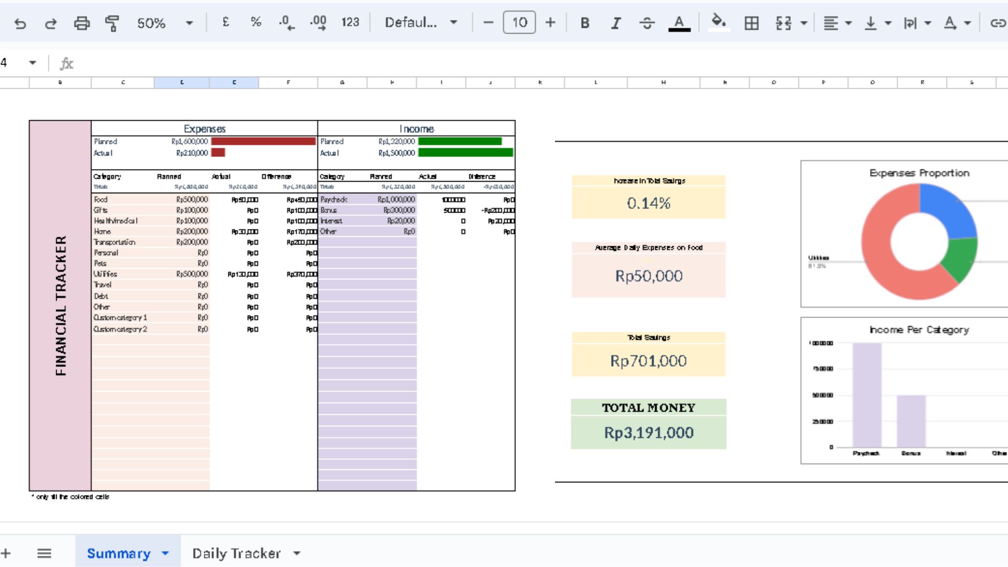Image resolution: width=1008 pixels, height=567 pixels.
Task: Decrease font size with minus button
Action: 488,23
